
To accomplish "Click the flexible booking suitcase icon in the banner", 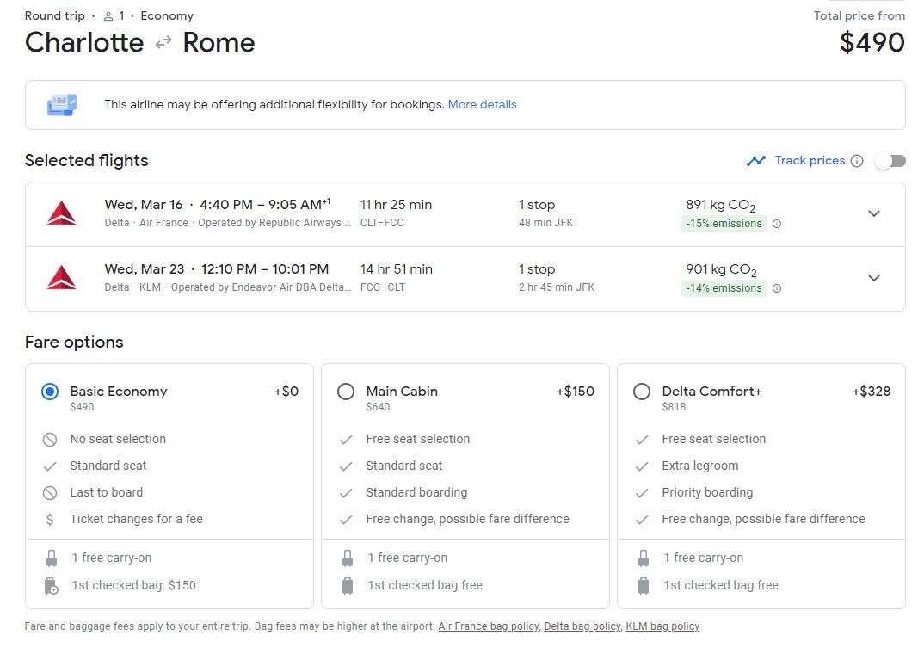I will 61,104.
